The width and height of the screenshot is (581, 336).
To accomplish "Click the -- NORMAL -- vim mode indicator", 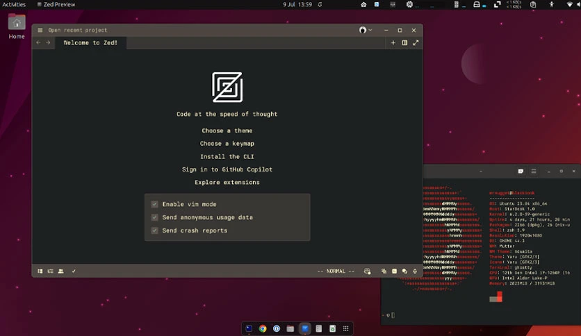I will point(336,271).
